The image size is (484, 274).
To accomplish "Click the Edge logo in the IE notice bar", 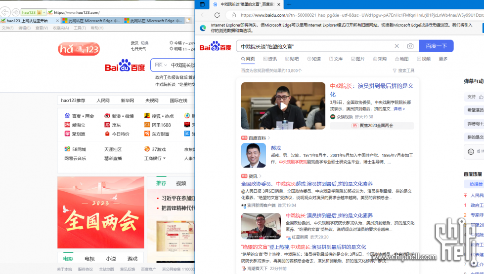I will click(203, 28).
